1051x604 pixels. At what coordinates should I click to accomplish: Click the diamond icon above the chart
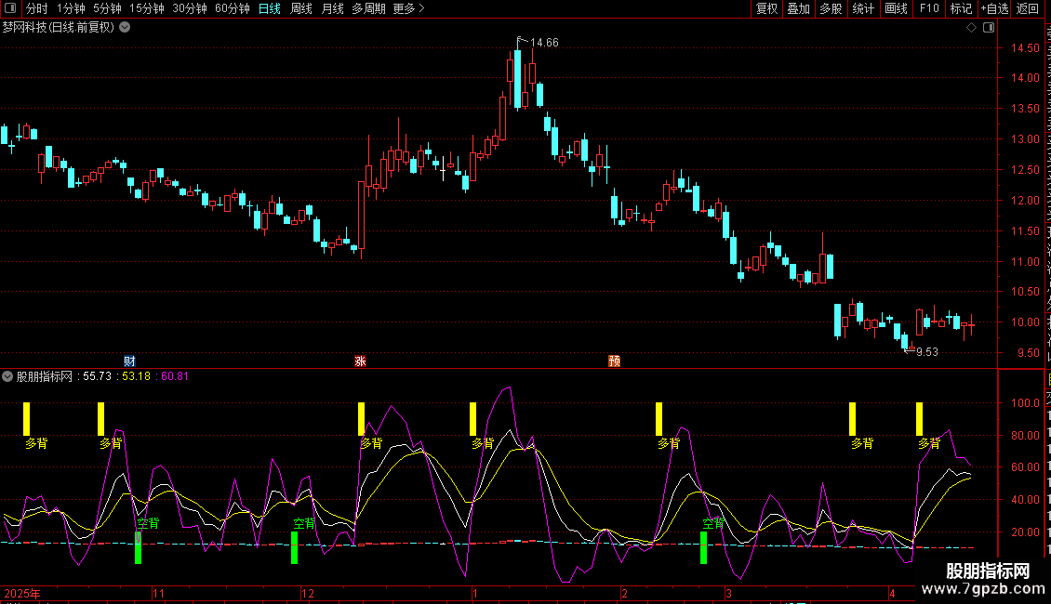click(x=971, y=28)
